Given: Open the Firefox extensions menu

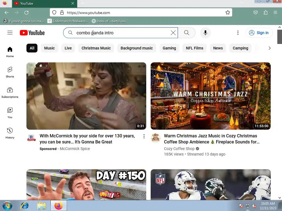Looking at the screenshot, I should [265, 12].
